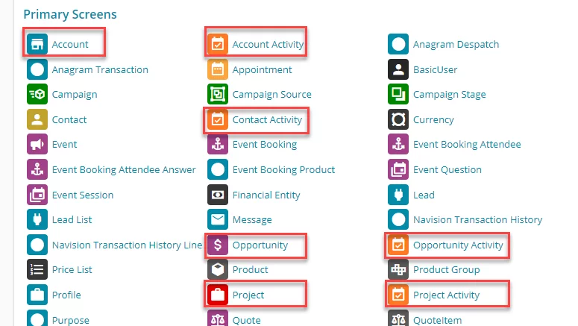Click the Opportunity dollar sign icon
578x326 pixels.
[218, 245]
